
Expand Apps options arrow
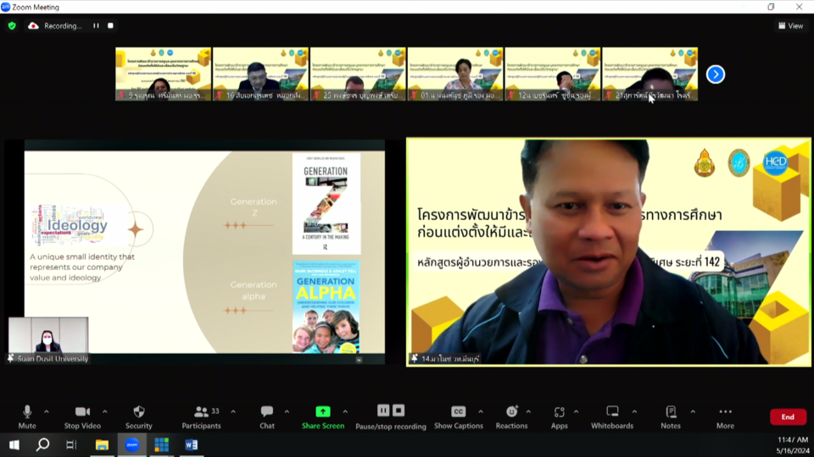[577, 412]
